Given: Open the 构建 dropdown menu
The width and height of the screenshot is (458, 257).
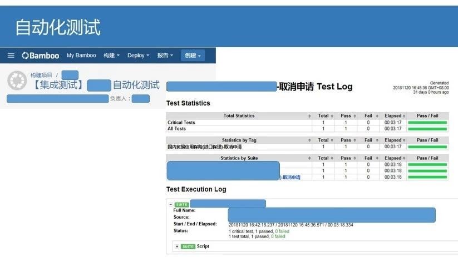Looking at the screenshot, I should [112, 56].
